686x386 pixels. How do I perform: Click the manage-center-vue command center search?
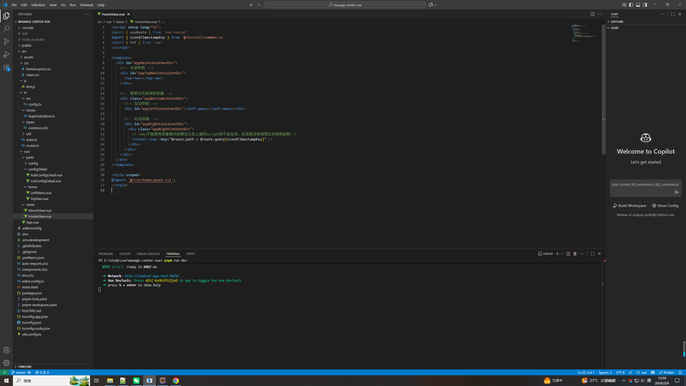coord(345,5)
